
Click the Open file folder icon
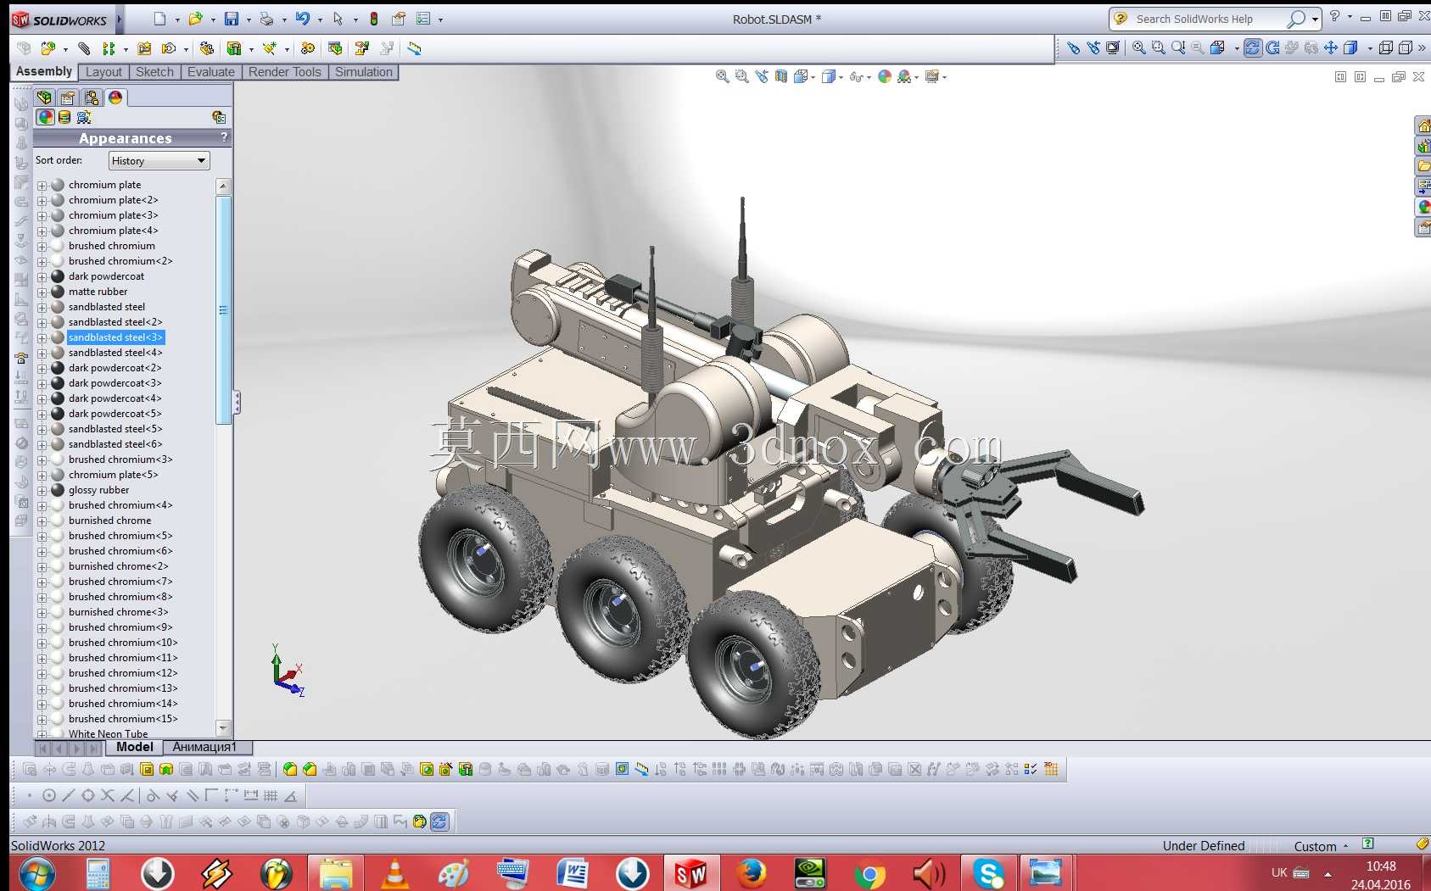(195, 19)
